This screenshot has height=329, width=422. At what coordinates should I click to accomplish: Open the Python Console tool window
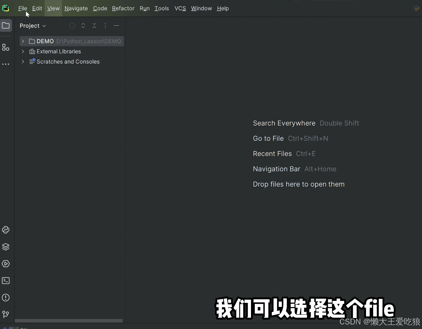pyautogui.click(x=6, y=230)
